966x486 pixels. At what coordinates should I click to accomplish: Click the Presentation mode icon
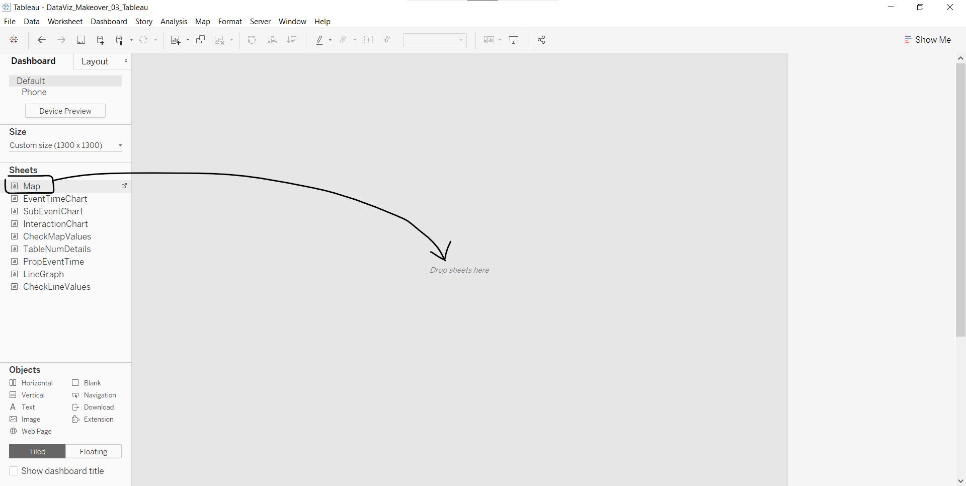[514, 40]
